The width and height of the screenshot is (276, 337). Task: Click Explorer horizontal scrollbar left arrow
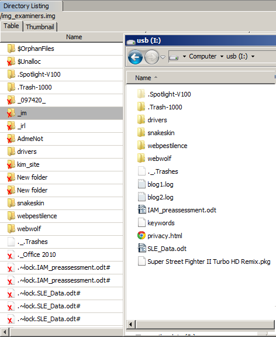(130, 324)
